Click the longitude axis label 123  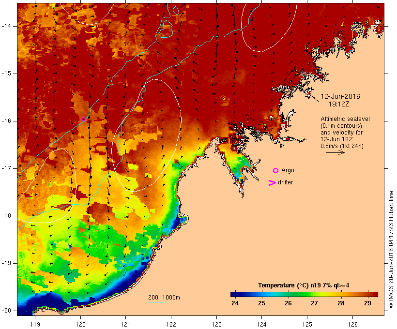click(216, 325)
